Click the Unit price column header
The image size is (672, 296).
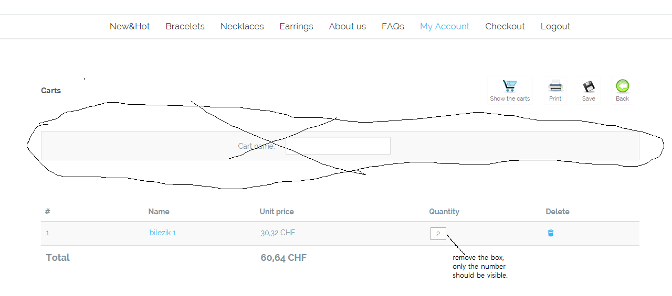click(x=277, y=212)
